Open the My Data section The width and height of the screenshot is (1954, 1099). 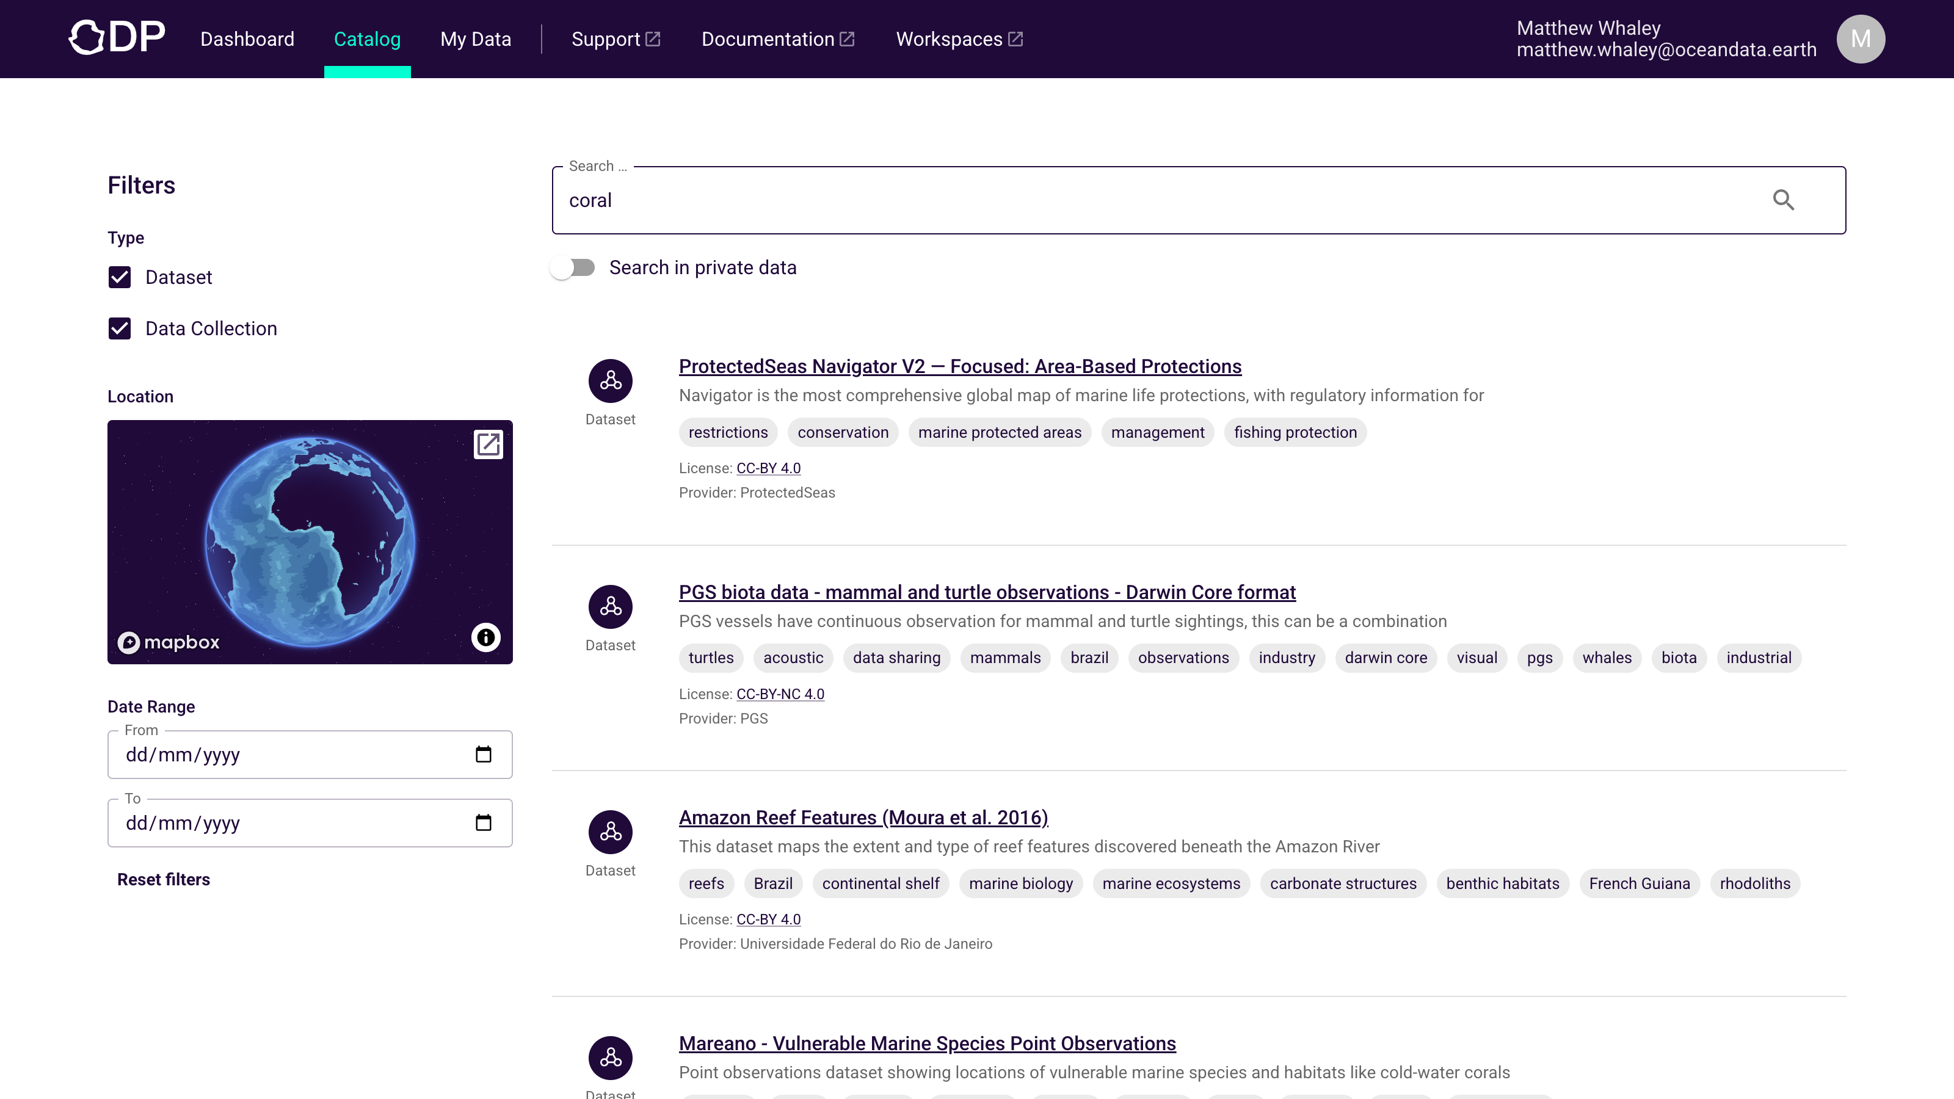point(476,38)
